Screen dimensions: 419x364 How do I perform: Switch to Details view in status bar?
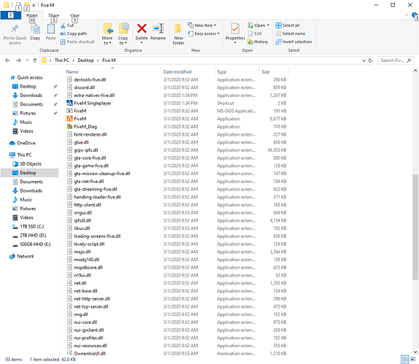pyautogui.click(x=405, y=359)
